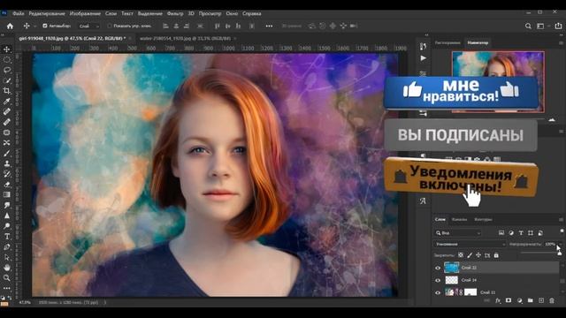The image size is (566, 318).
Task: Open the Edit Toolbar three-dot button
Action: coord(7,289)
